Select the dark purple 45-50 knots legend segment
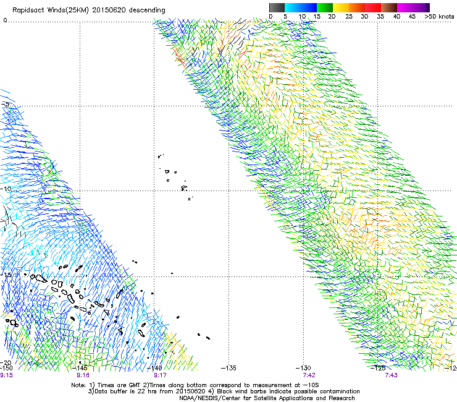 click(x=421, y=7)
